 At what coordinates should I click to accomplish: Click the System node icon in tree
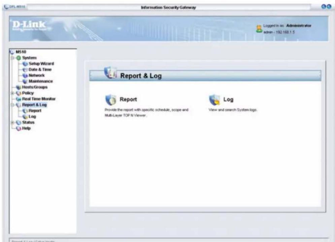(x=19, y=58)
